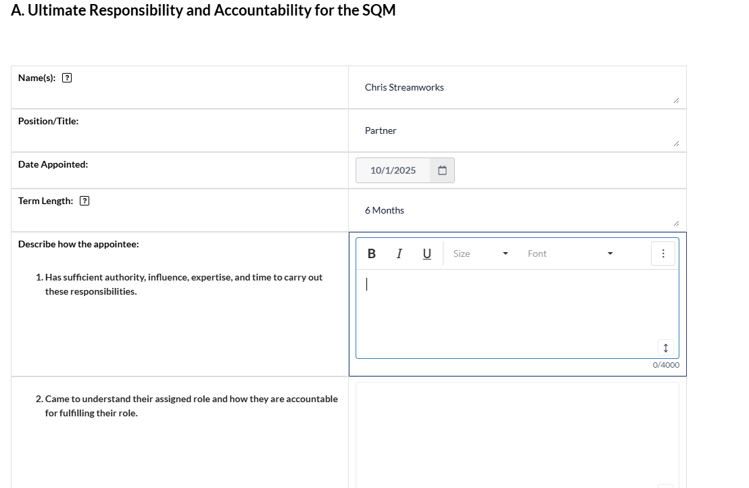
Task: Open the calendar date picker icon
Action: click(442, 170)
